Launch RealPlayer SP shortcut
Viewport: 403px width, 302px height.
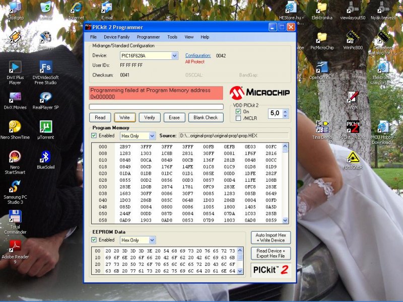click(46, 100)
